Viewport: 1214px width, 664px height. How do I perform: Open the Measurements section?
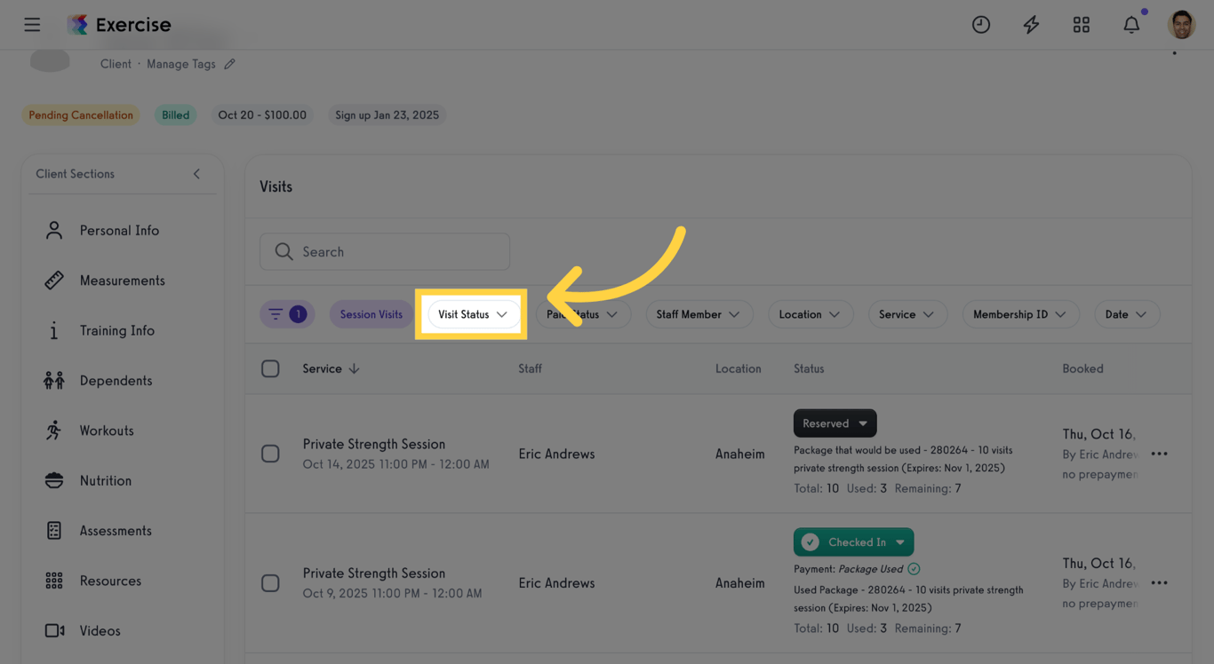point(122,280)
